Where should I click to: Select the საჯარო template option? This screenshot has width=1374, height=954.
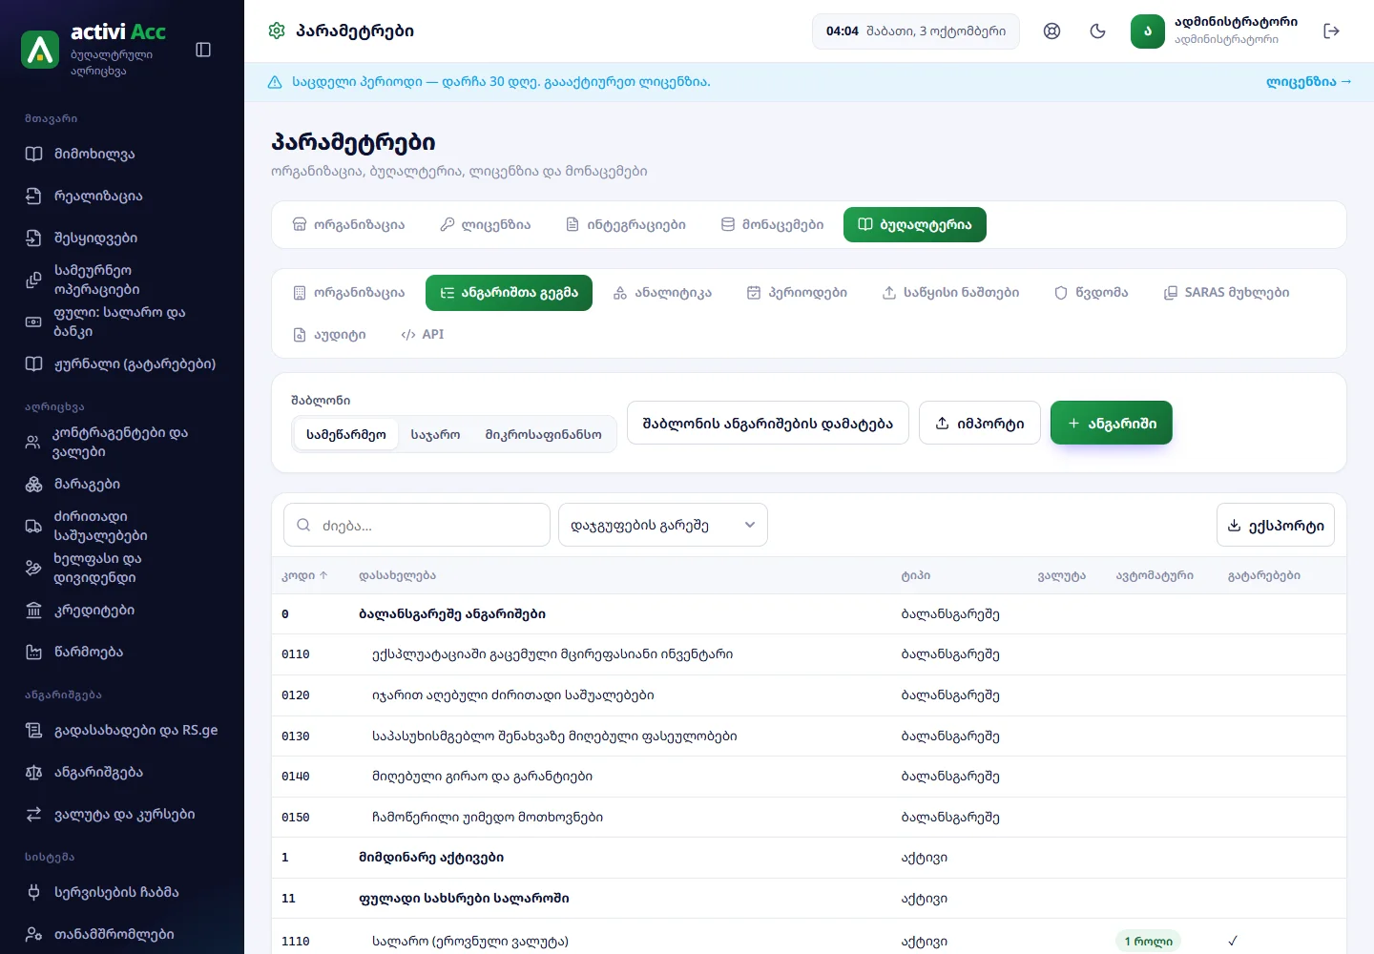point(435,434)
